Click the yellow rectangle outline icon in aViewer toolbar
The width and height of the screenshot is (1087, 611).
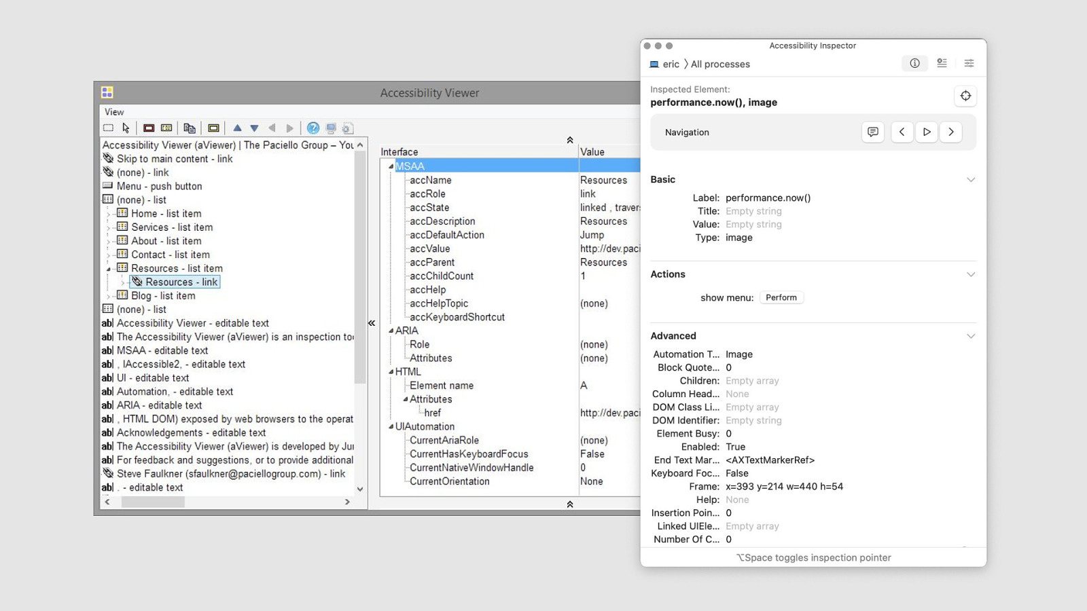tap(213, 128)
